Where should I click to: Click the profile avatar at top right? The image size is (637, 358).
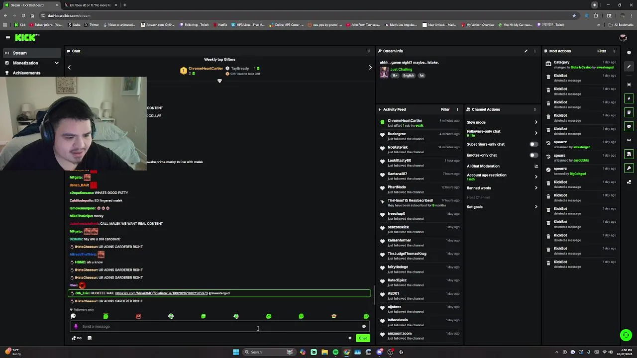(623, 38)
